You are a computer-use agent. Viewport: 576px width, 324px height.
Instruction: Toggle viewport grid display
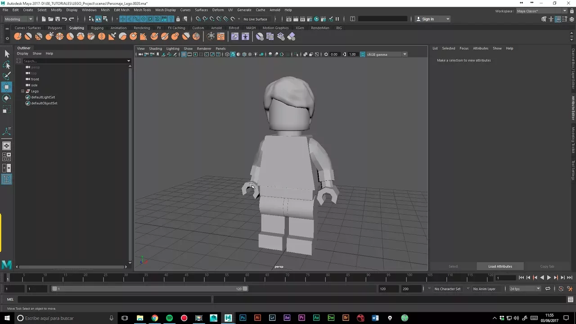click(x=184, y=54)
